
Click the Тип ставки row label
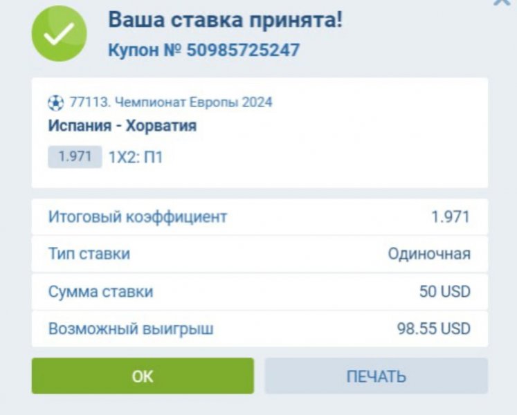coord(89,254)
